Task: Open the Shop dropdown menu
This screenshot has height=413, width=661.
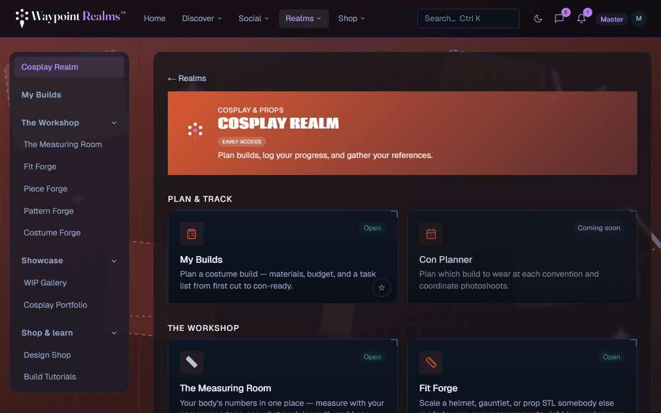Action: [352, 19]
